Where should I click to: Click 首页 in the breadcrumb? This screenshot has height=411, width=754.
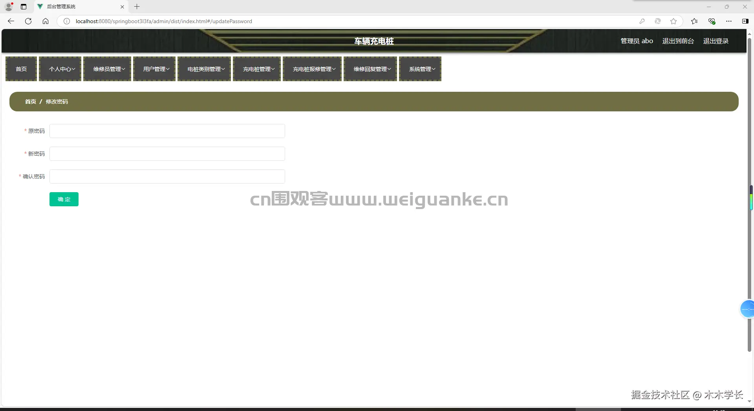[31, 102]
